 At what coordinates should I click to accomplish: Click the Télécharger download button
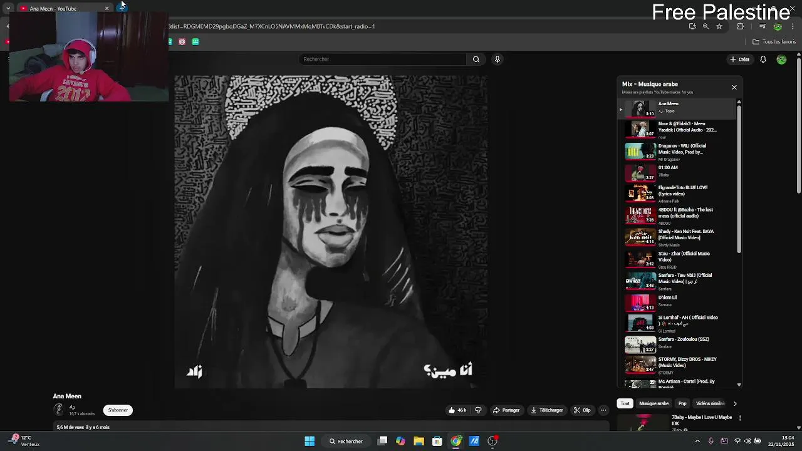coord(547,410)
